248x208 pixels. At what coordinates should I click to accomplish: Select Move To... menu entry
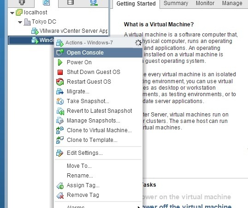coord(98,166)
